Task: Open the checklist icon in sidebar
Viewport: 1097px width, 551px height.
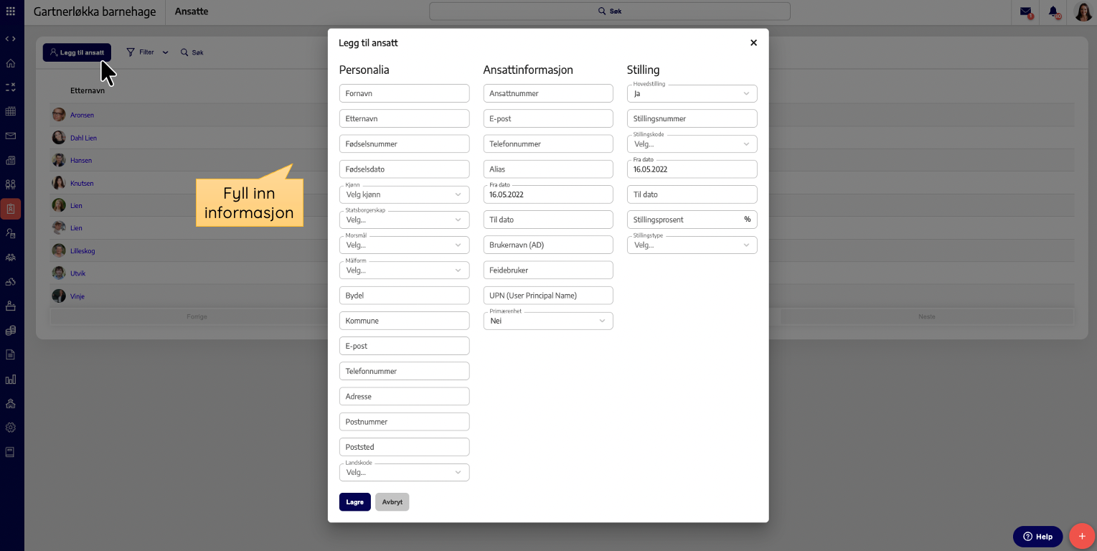Action: coord(11,87)
